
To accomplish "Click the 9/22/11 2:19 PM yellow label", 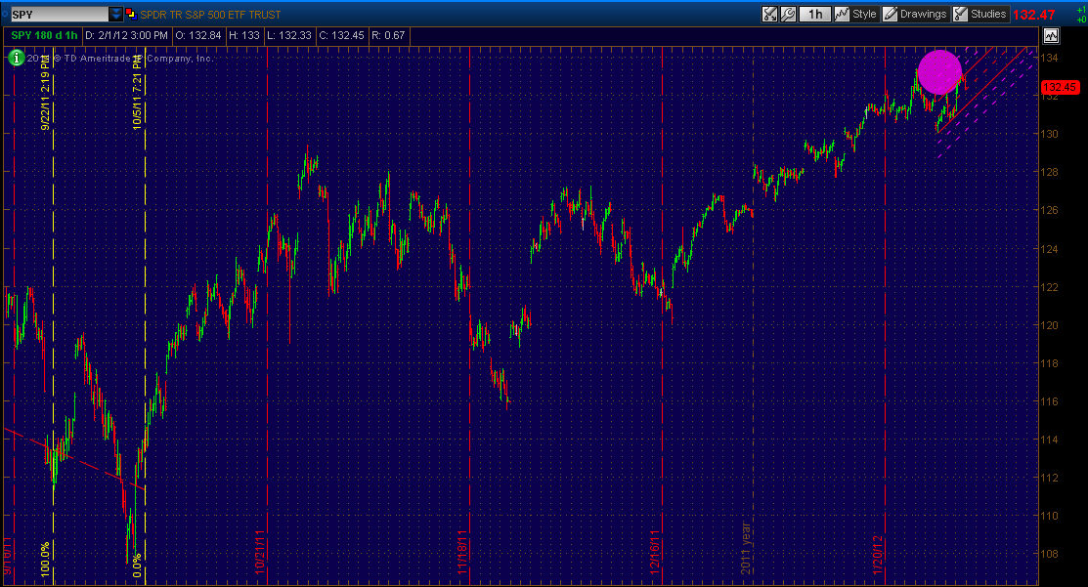I will pos(45,92).
